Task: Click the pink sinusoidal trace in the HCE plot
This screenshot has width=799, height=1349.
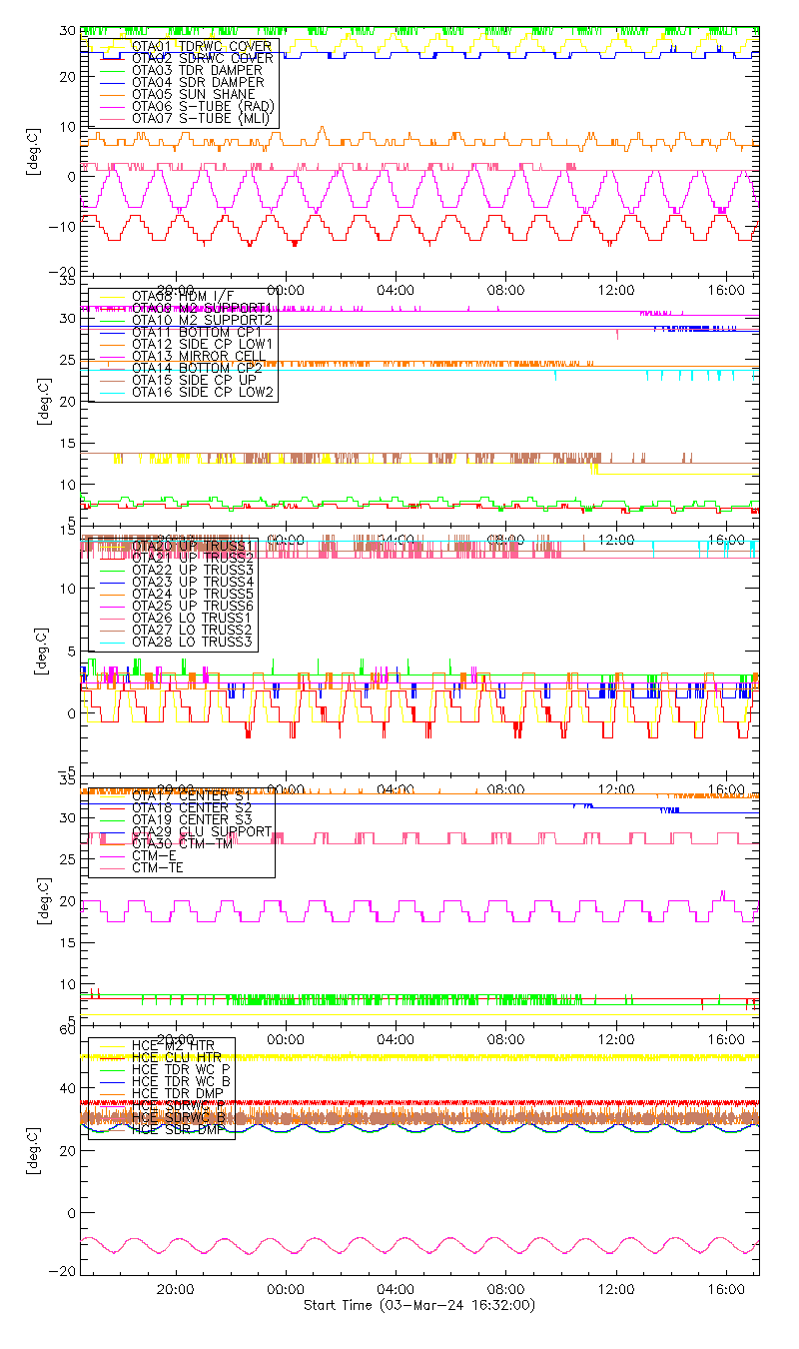Action: [x=419, y=1245]
